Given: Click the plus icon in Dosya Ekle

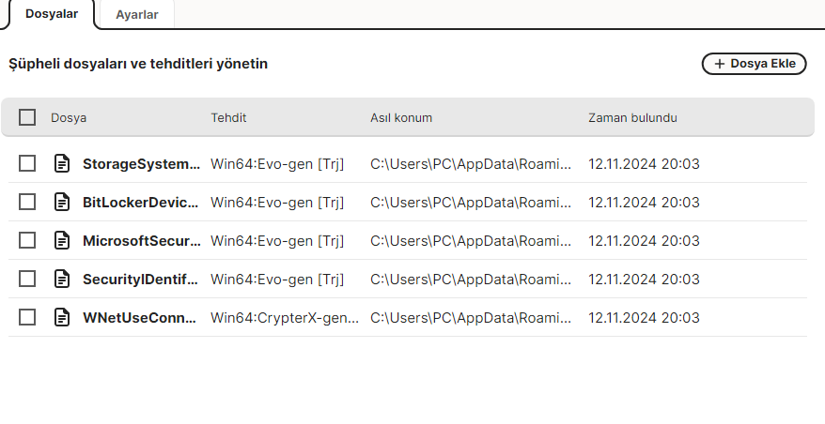Looking at the screenshot, I should point(720,64).
